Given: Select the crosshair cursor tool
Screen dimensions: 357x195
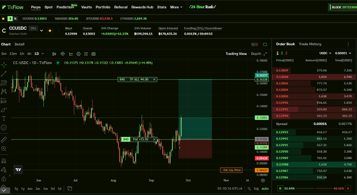Looking at the screenshot, I should click(4, 65).
